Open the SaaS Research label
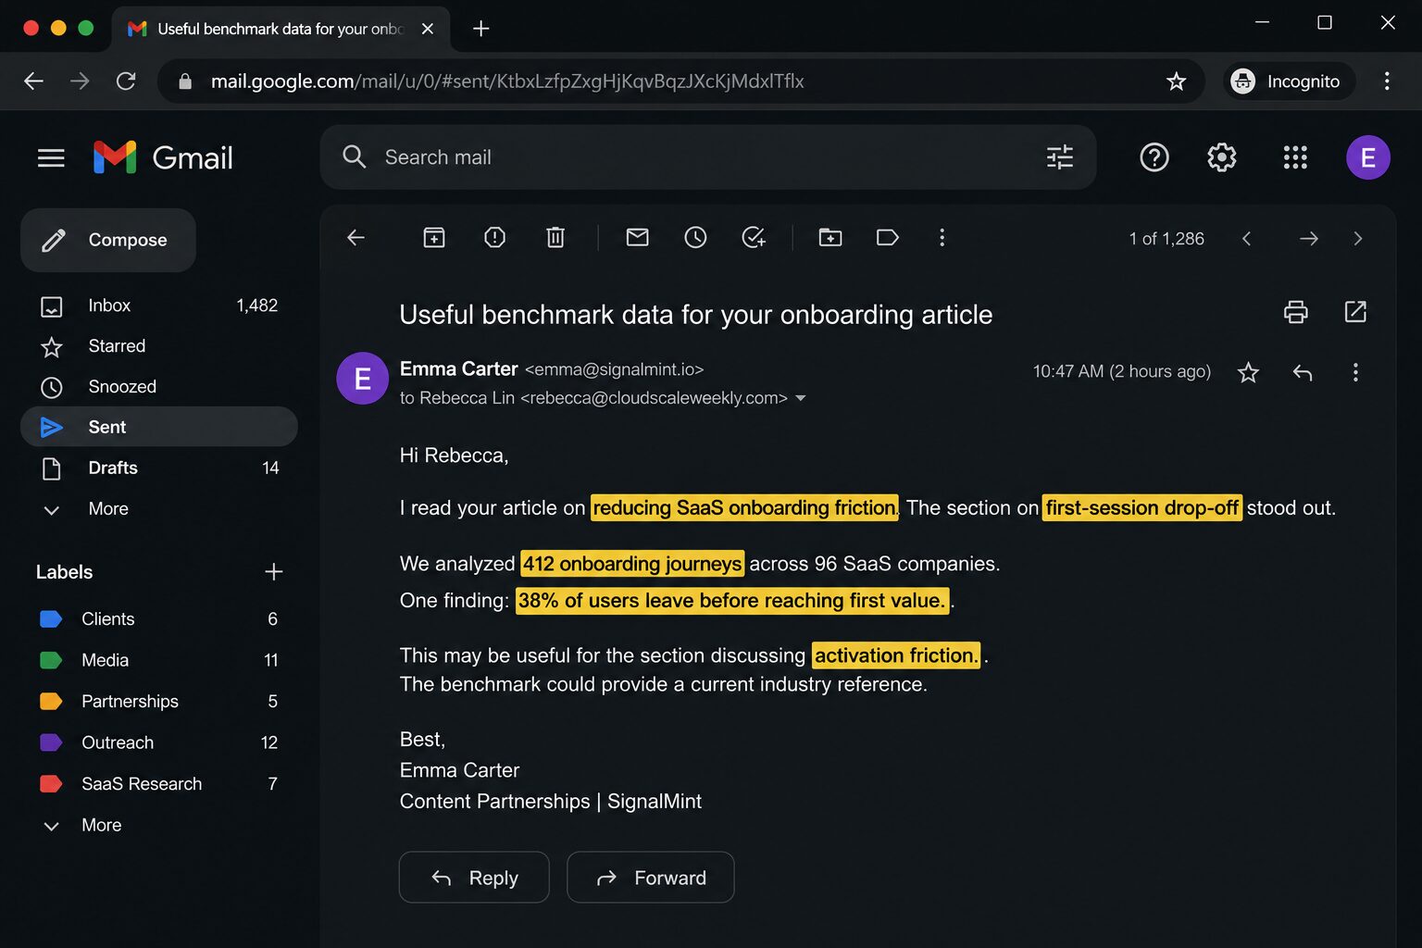1422x948 pixels. [157, 783]
